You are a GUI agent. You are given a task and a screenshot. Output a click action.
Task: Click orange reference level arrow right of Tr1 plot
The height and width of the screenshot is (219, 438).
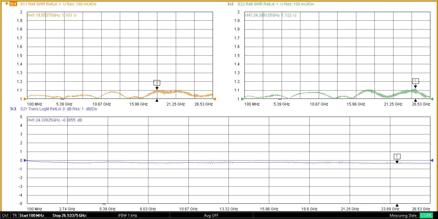coord(215,99)
